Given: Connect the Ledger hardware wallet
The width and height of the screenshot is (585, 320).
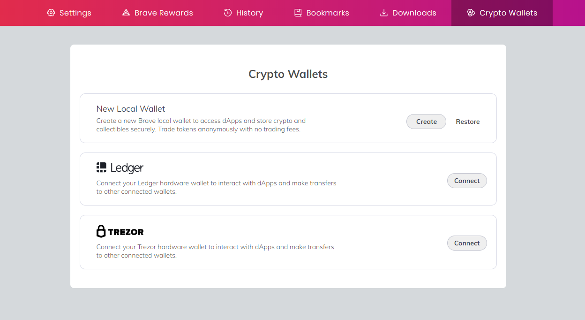Looking at the screenshot, I should 467,181.
